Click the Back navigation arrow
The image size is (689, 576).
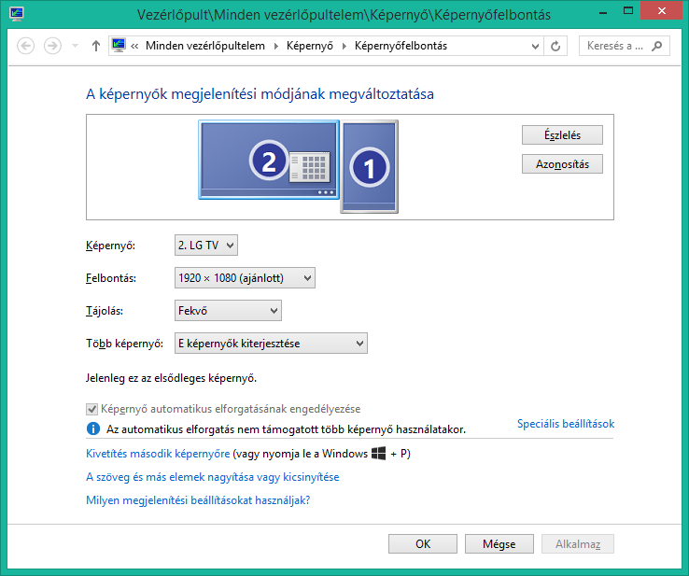(x=25, y=46)
